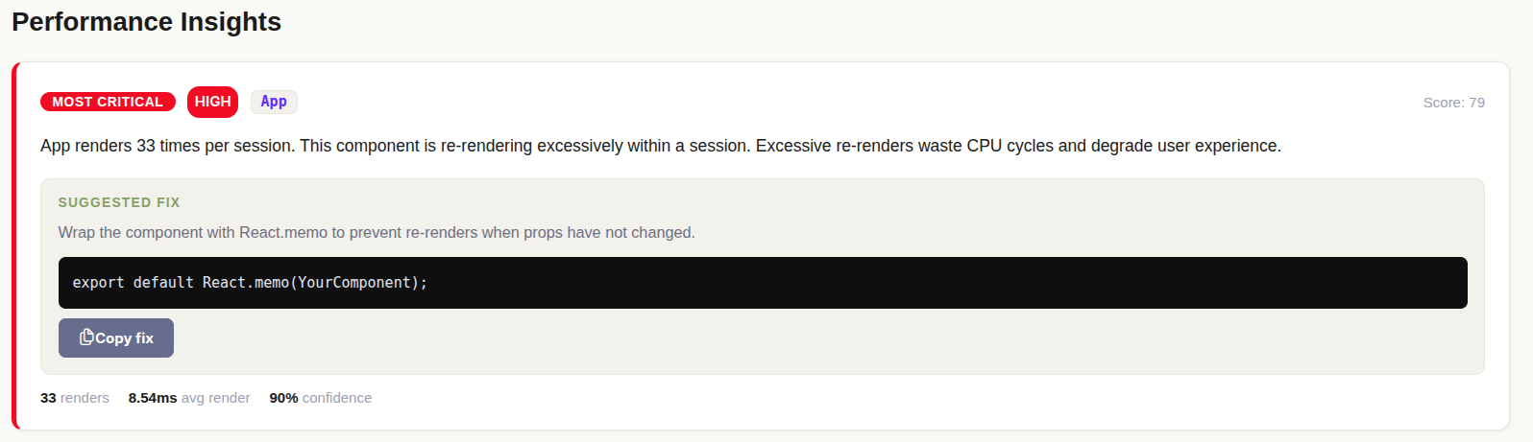The width and height of the screenshot is (1533, 442).
Task: Click "React.memo" inside the code snippet
Action: (245, 283)
